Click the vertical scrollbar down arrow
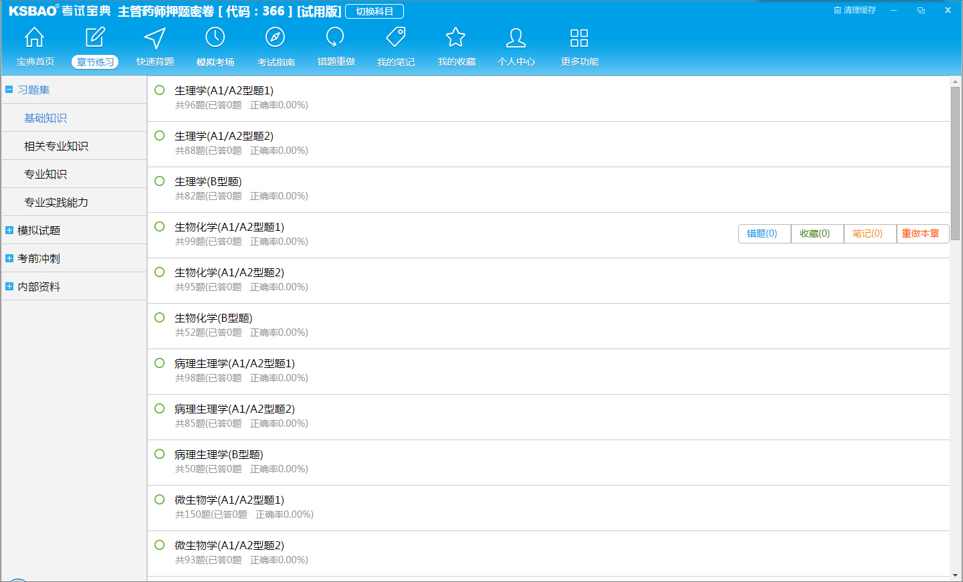This screenshot has height=582, width=963. (x=955, y=575)
